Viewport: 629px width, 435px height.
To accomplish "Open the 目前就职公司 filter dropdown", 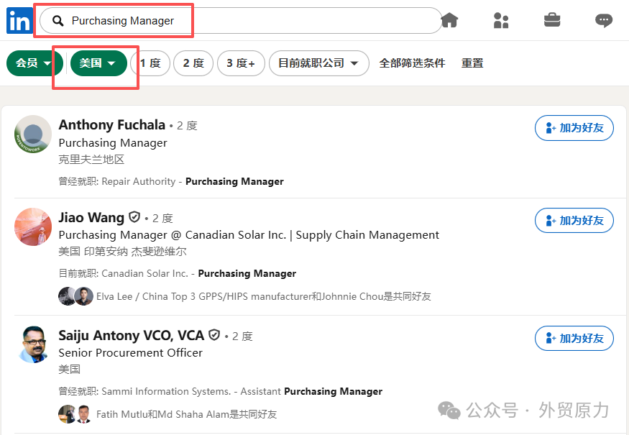I will [319, 63].
